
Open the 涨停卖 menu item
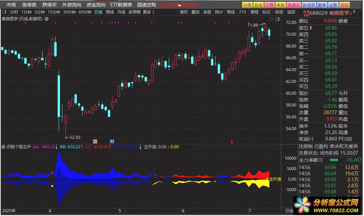[x=29, y=5]
